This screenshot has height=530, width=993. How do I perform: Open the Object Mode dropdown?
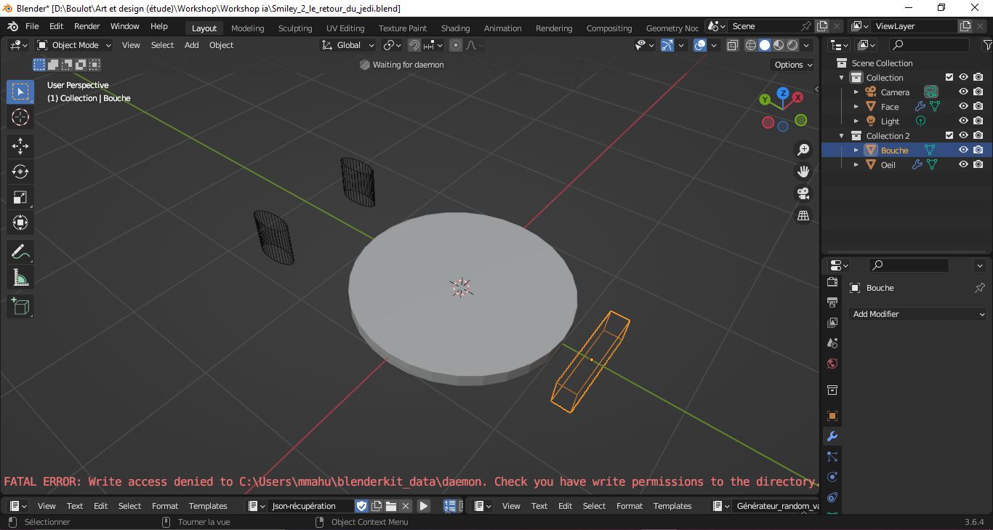(74, 45)
